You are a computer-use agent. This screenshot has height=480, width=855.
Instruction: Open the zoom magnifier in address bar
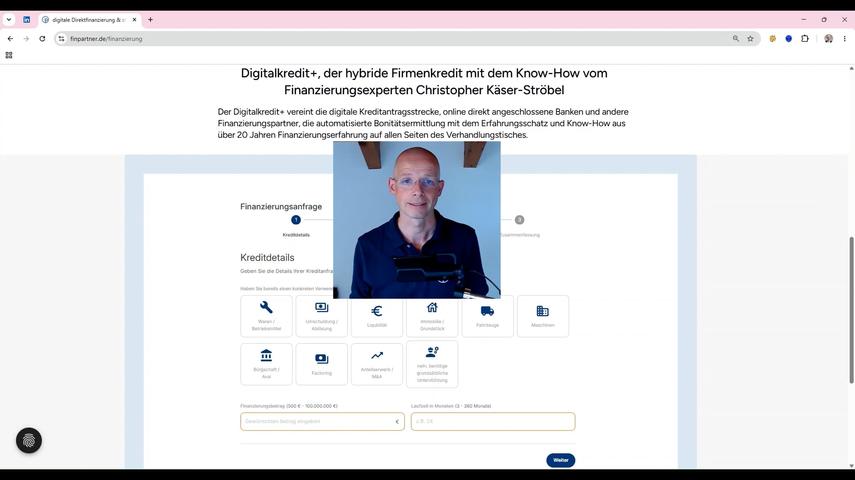[736, 39]
